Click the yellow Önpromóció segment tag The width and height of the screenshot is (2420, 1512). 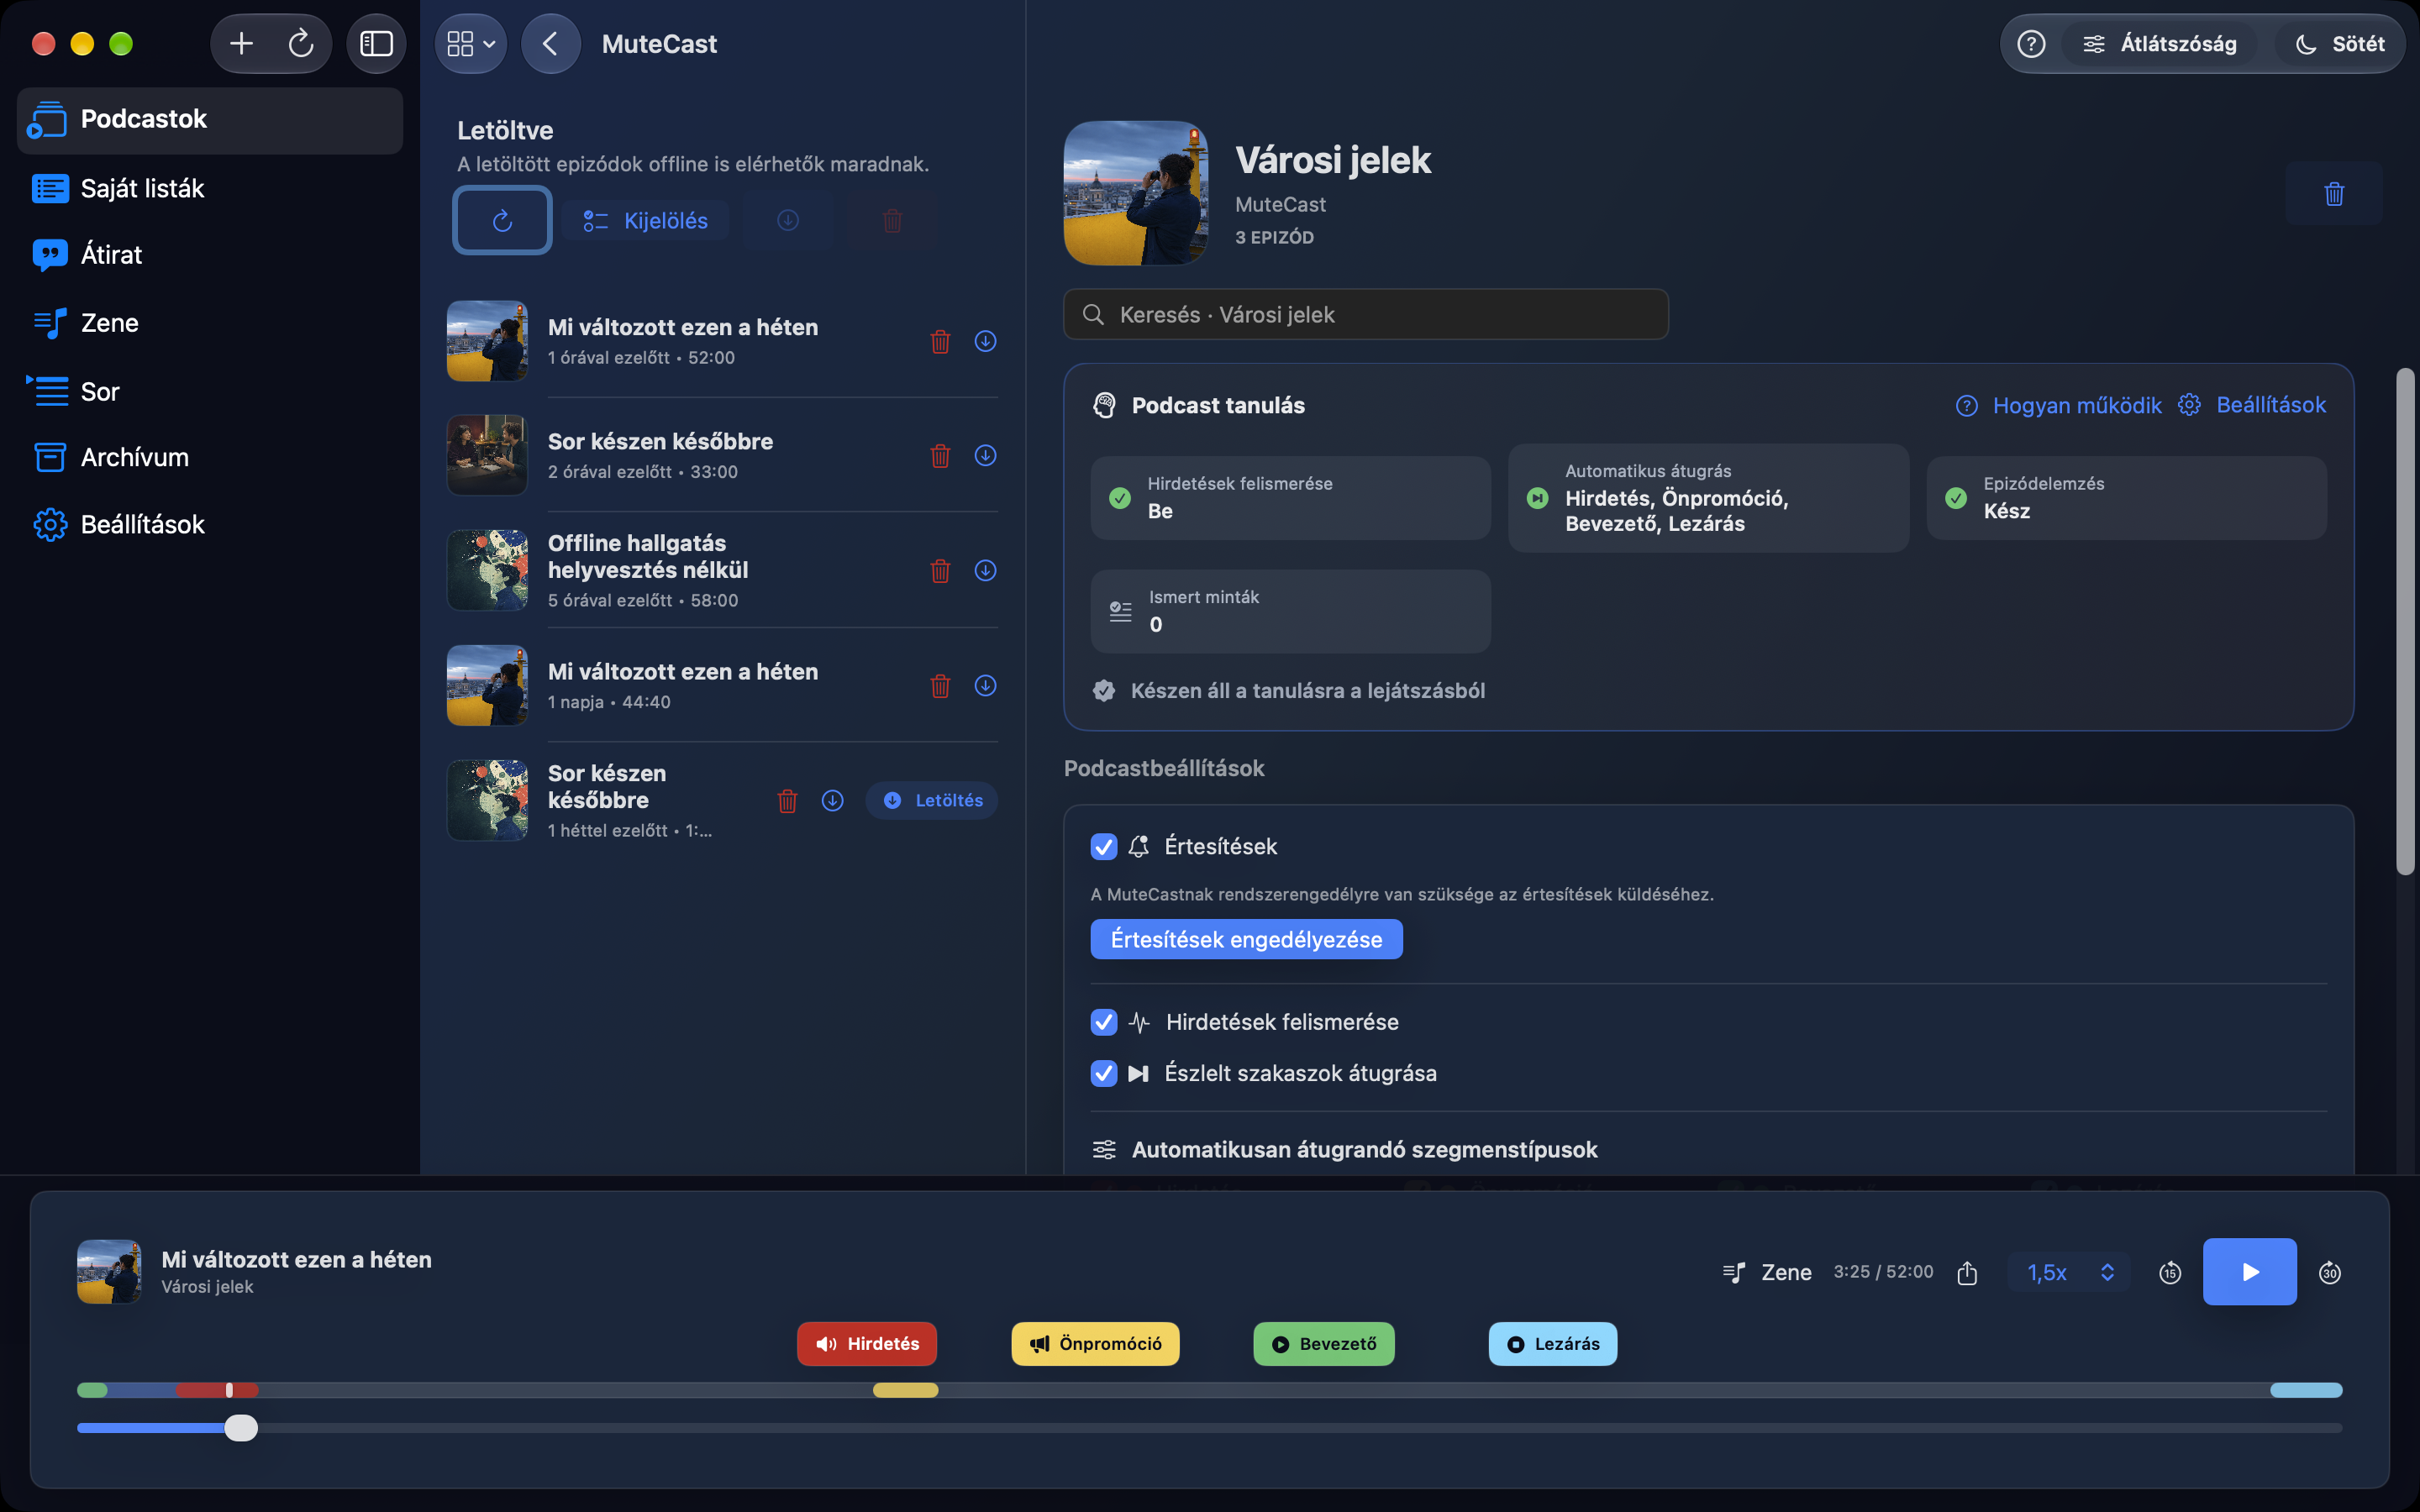pyautogui.click(x=1095, y=1344)
